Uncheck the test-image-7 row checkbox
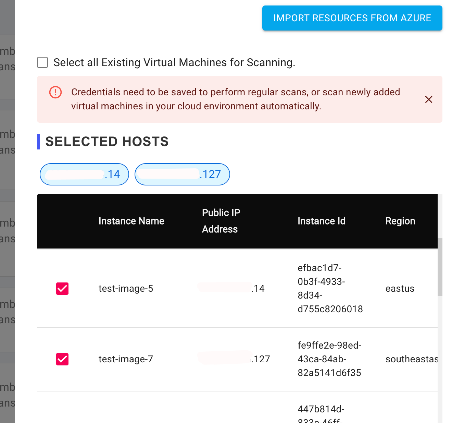Viewport: 464px width, 423px height. (x=62, y=359)
